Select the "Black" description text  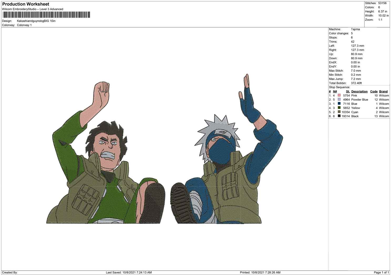355,116
